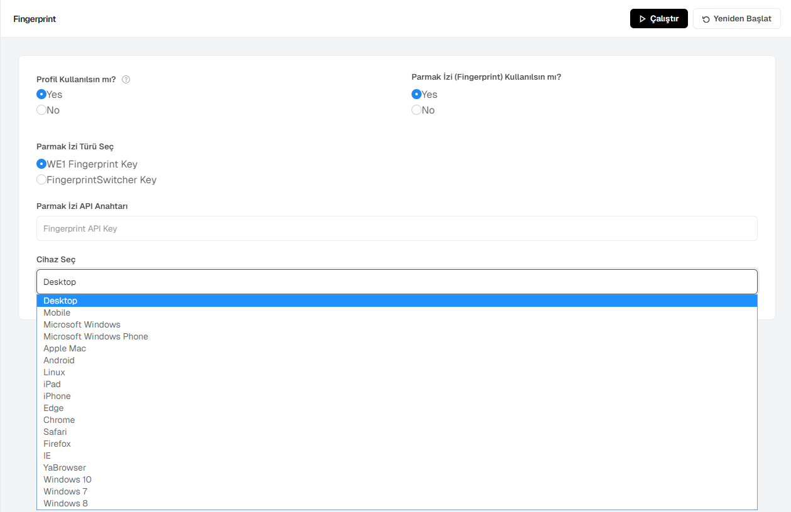Choose Edge from the device list

click(x=397, y=408)
